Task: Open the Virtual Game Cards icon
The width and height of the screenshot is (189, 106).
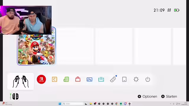Action: pyautogui.click(x=124, y=79)
